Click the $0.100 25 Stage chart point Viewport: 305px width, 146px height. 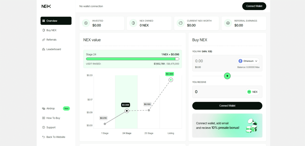149,110
